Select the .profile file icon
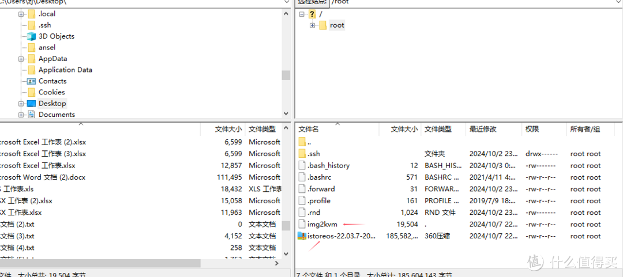This screenshot has width=623, height=277. 302,201
